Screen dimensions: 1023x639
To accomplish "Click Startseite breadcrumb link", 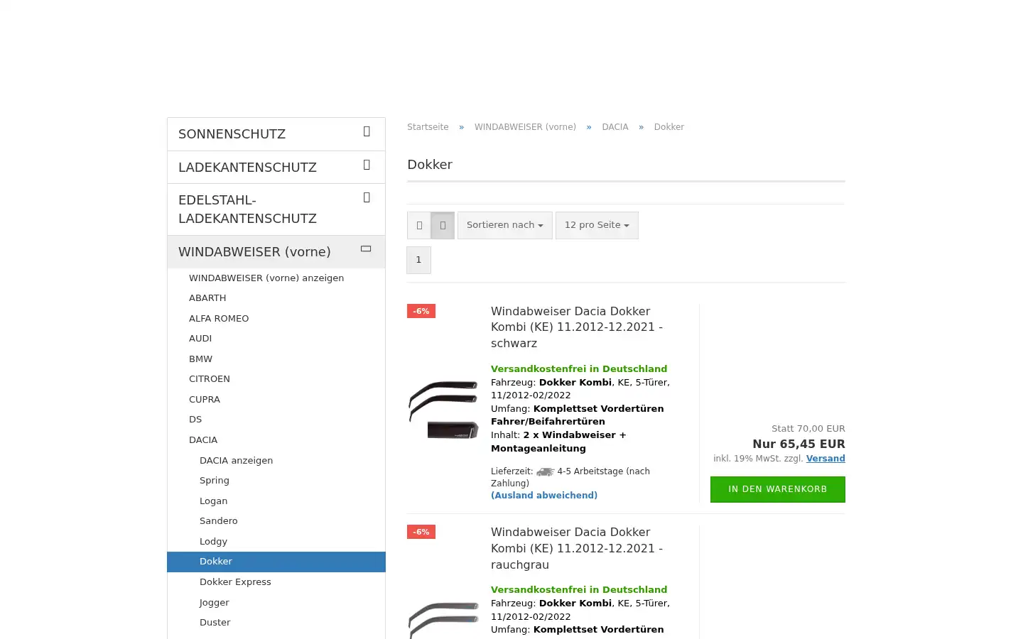I will coord(428,127).
